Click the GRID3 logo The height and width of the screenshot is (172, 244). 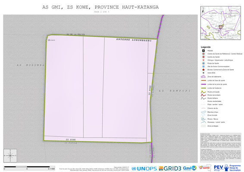pyautogui.click(x=170, y=169)
